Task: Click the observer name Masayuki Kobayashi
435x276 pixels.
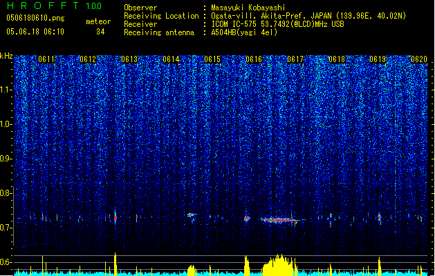Action: 248,8
